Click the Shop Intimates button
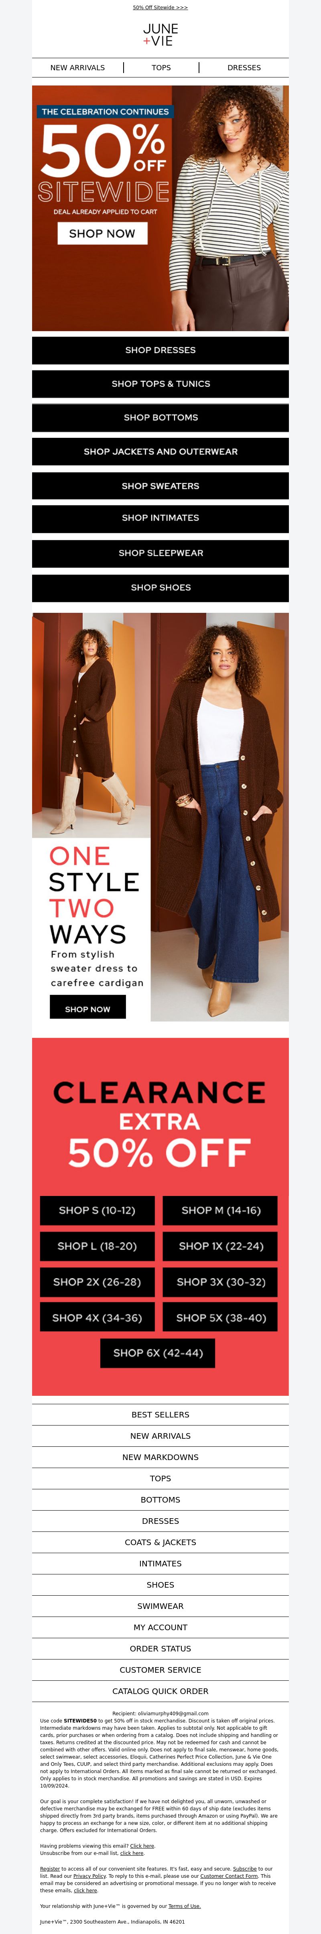 click(160, 519)
